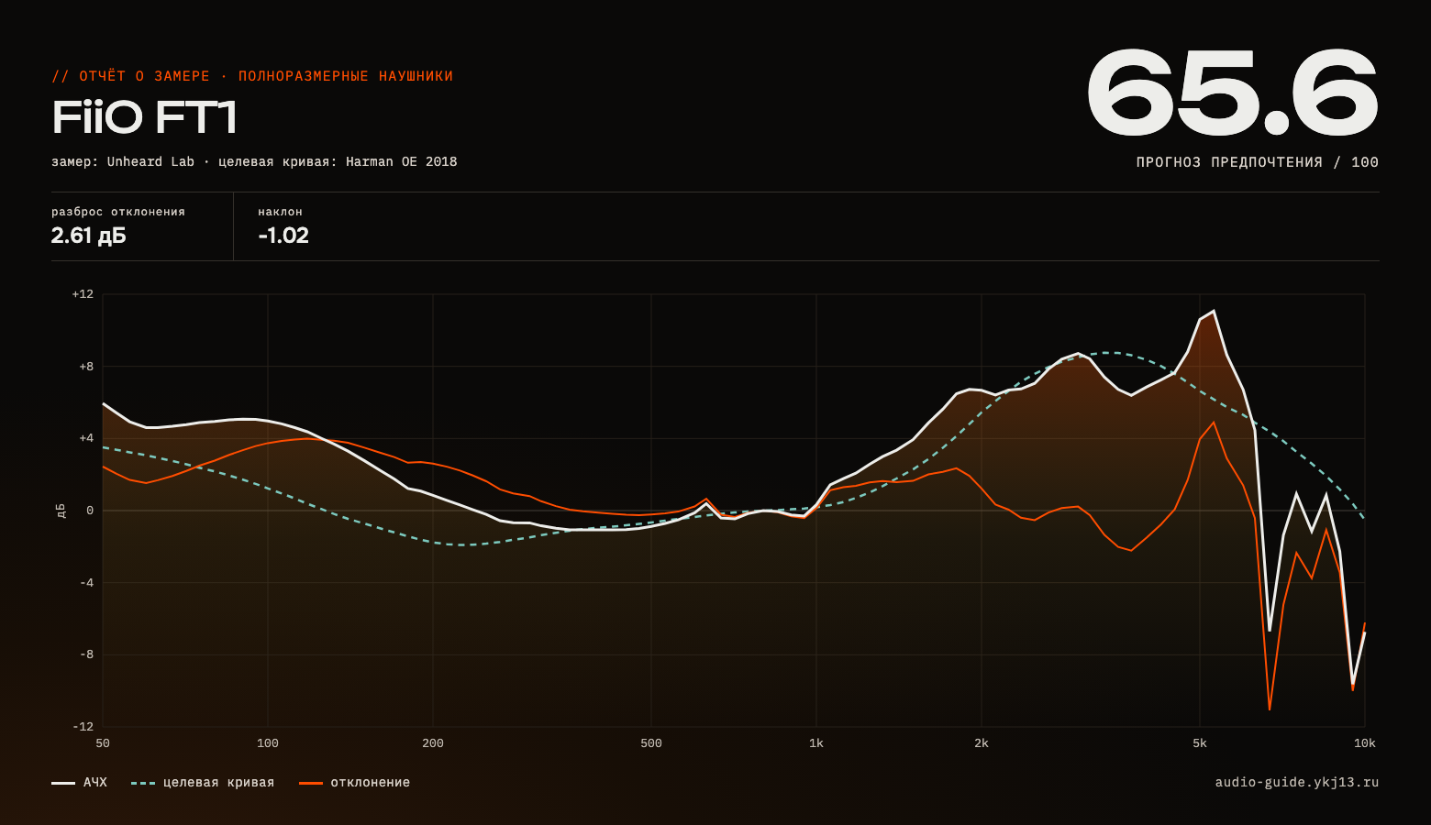This screenshot has height=825, width=1431.
Task: Click the 5k frequency axis label
Action: pos(1200,743)
